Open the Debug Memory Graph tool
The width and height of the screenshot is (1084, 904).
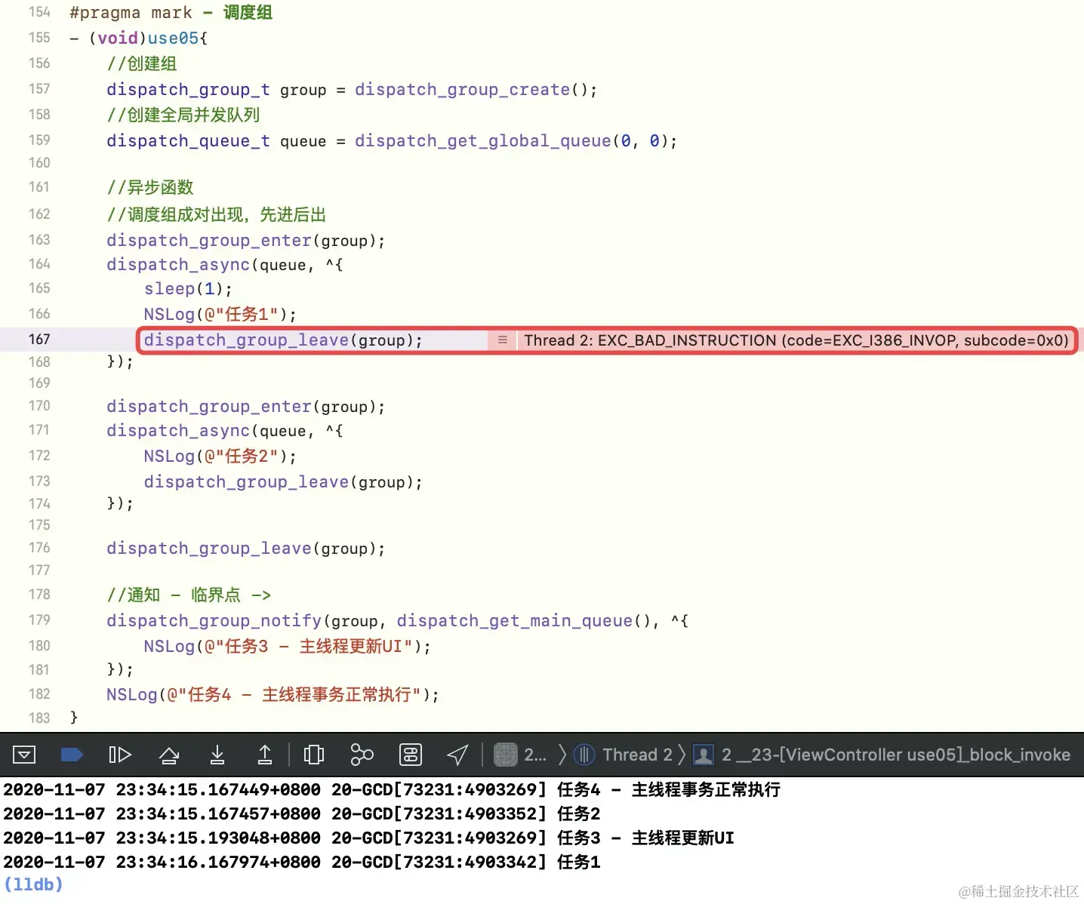pyautogui.click(x=362, y=755)
